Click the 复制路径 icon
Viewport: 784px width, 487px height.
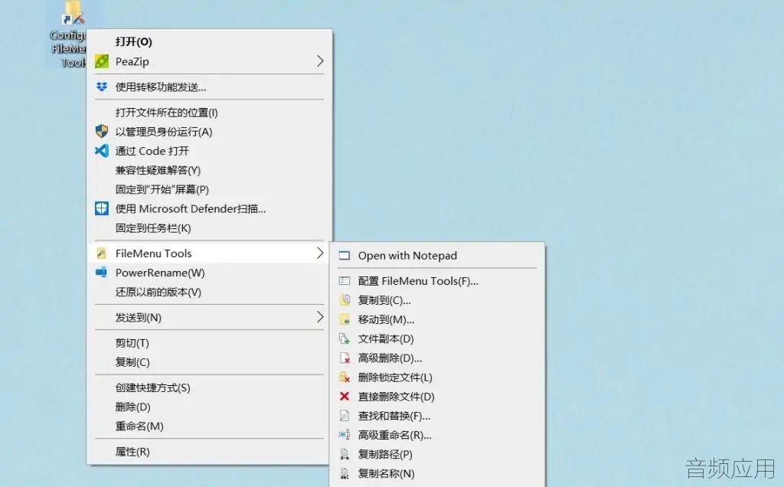click(x=345, y=455)
